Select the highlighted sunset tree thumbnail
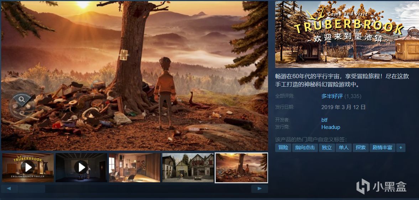 (x=241, y=167)
